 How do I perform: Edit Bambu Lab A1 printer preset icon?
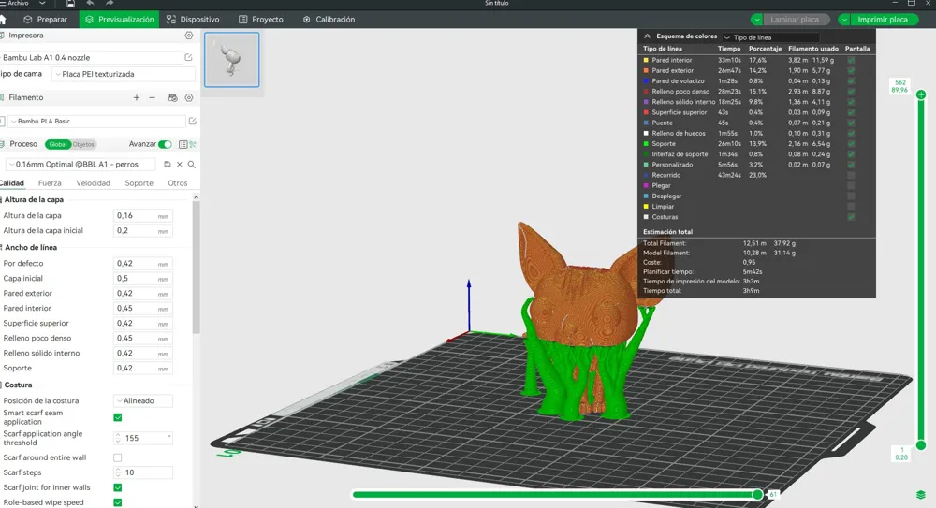click(189, 57)
